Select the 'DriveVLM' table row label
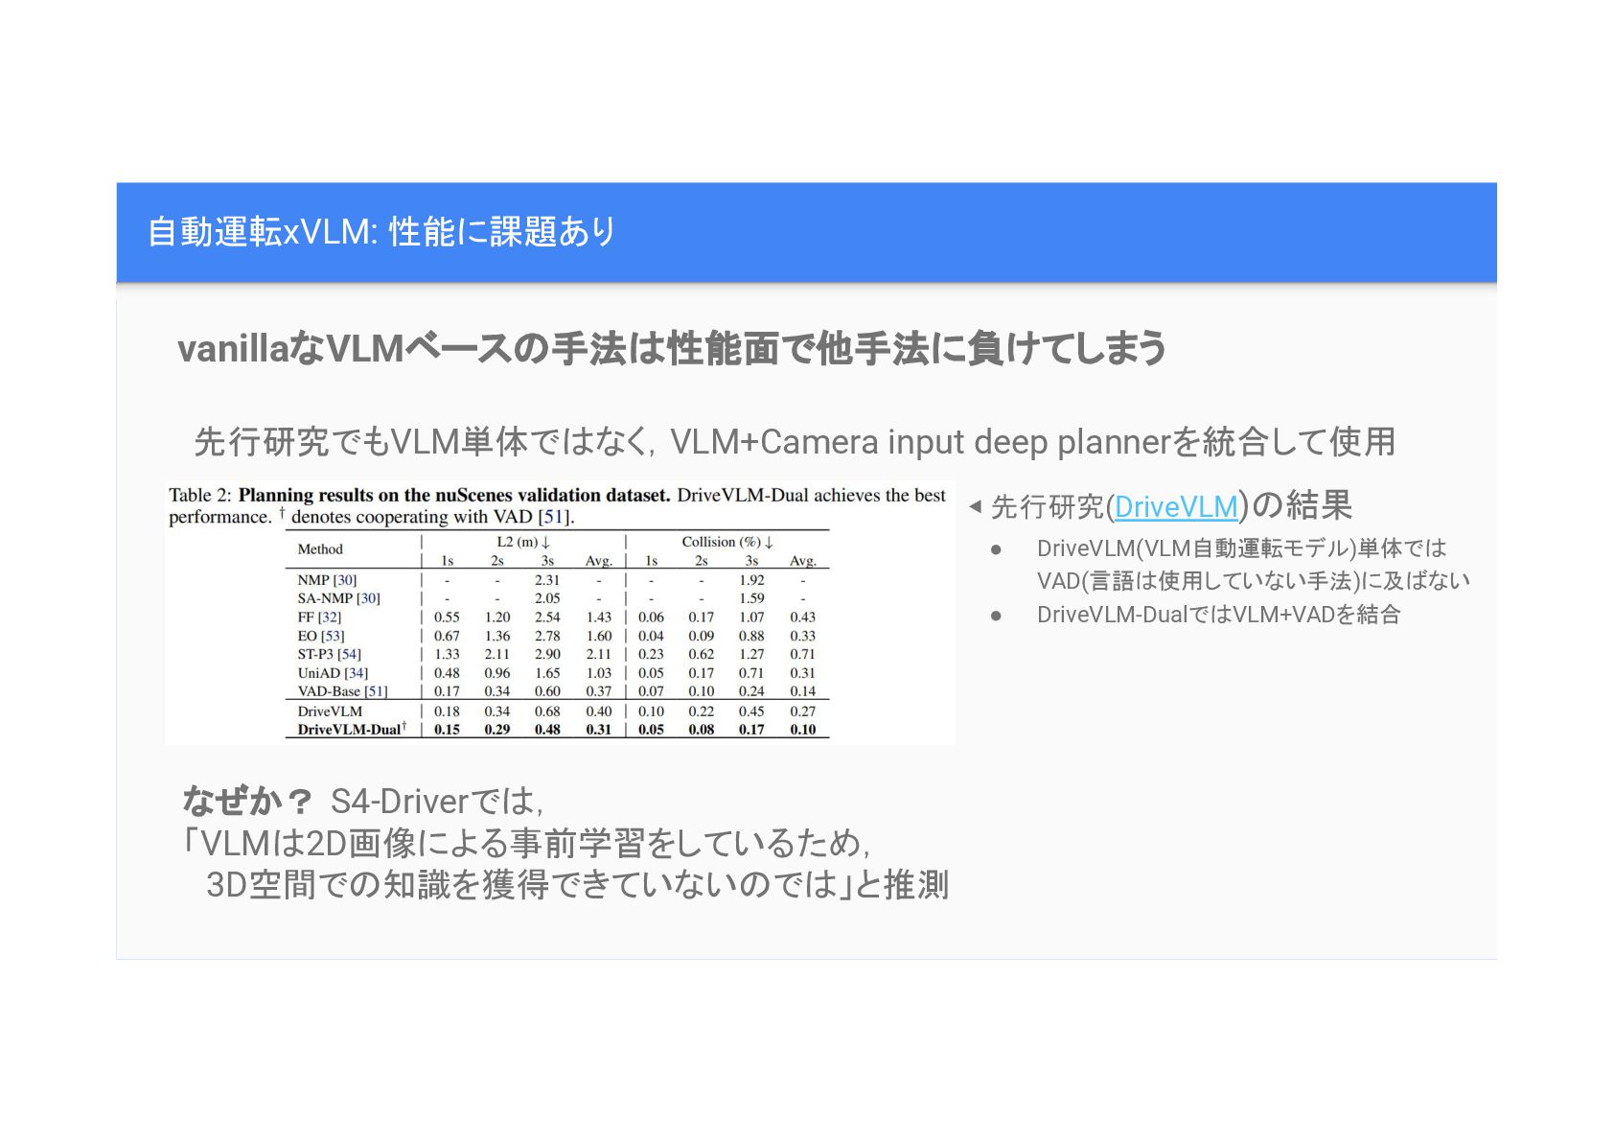This screenshot has height=1142, width=1614. pyautogui.click(x=330, y=711)
